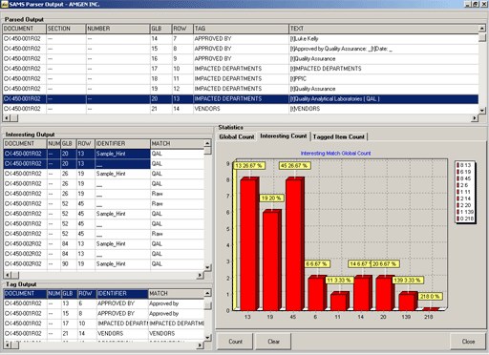This screenshot has height=355, width=489.
Task: Minimize the SAMS Parser Output window
Action: (x=468, y=4)
